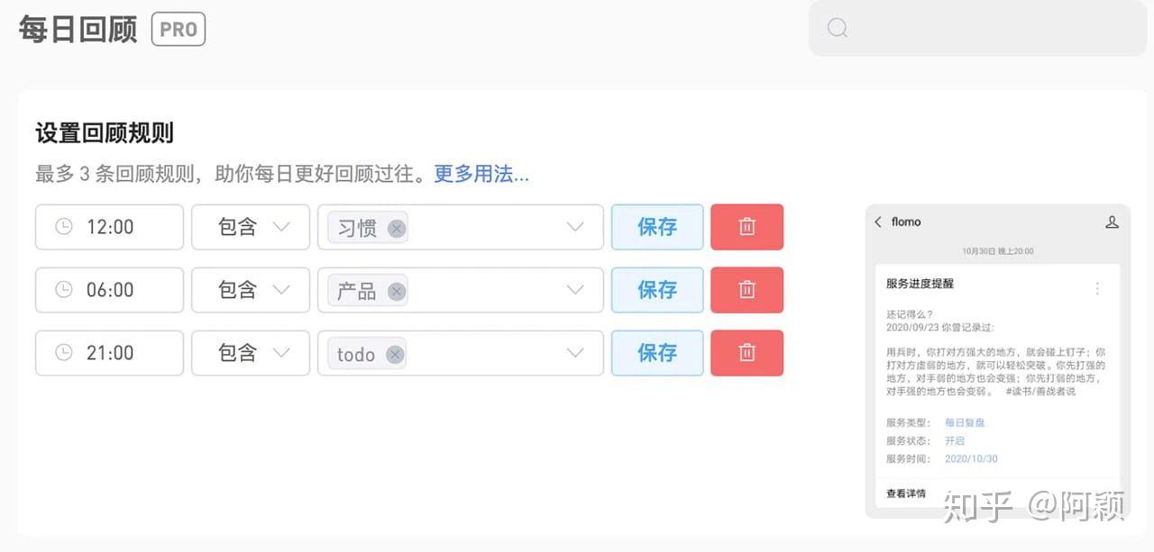Click the search magnifier icon top right
The width and height of the screenshot is (1154, 552).
837,28
